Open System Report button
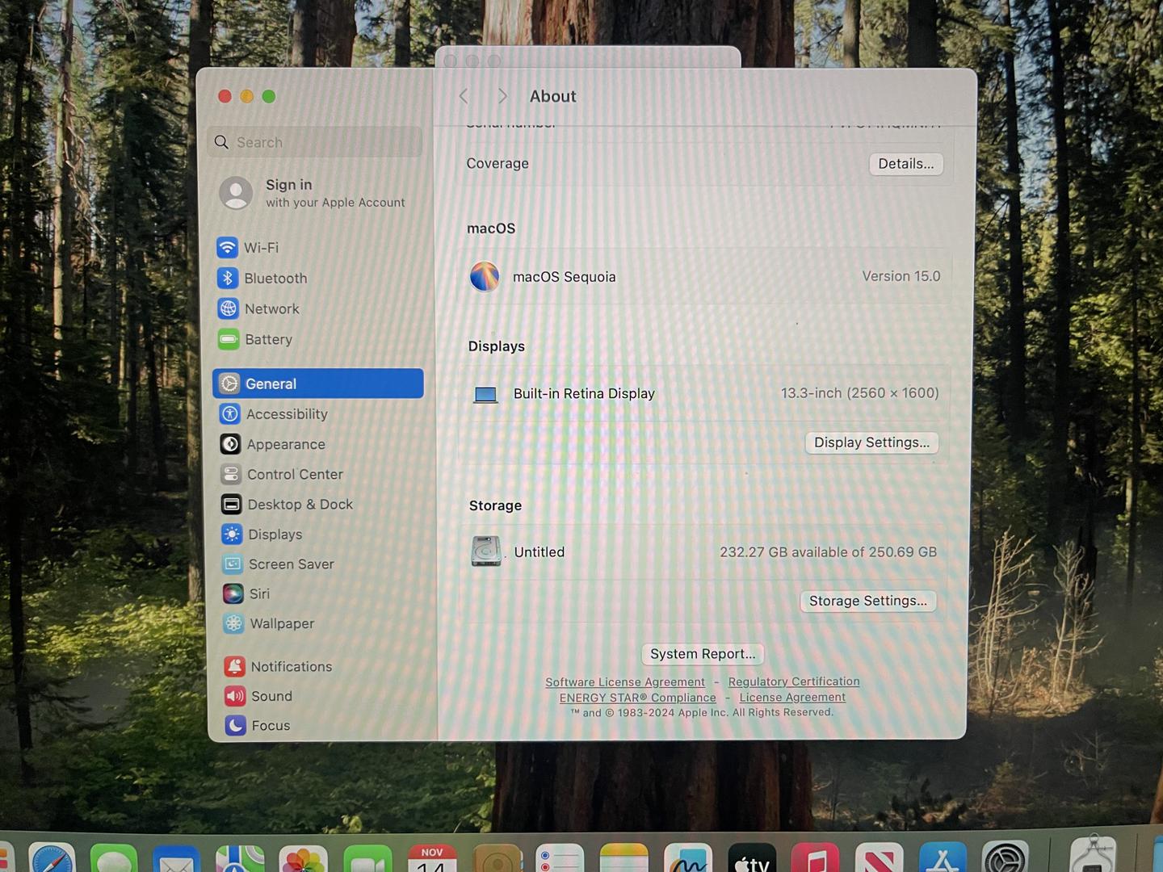Screen dimensions: 1163x872 [x=703, y=654]
